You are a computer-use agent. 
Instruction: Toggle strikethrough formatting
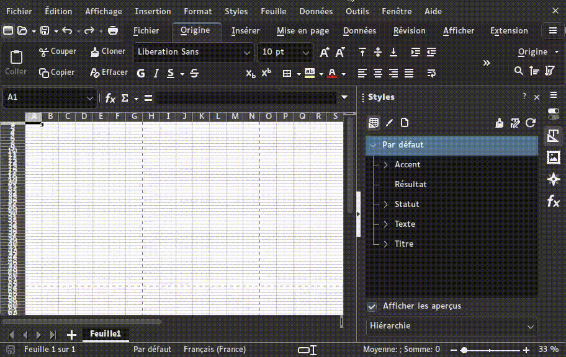[x=194, y=74]
